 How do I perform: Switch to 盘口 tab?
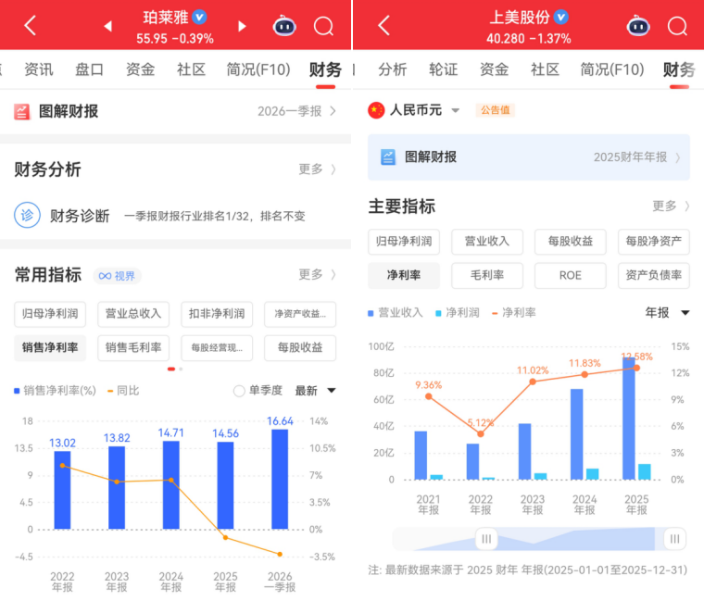(89, 69)
